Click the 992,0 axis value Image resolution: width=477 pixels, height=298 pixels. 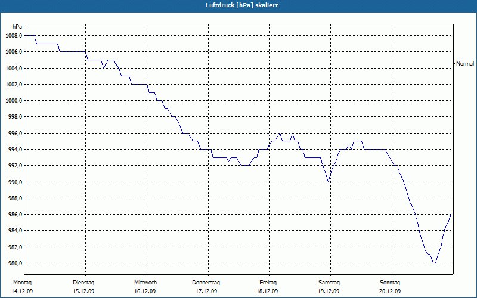click(x=15, y=166)
